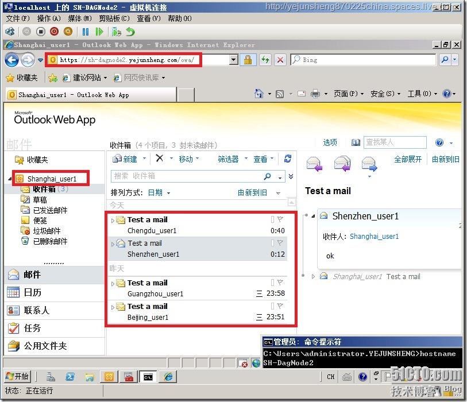Select 草稿 drafts folder

[x=40, y=199]
